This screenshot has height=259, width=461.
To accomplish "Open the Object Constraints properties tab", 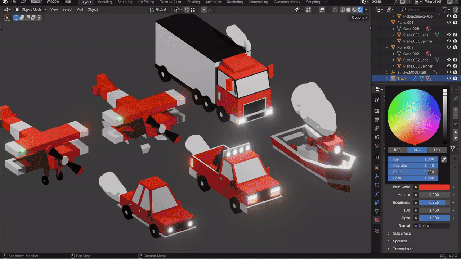I will 377,203.
